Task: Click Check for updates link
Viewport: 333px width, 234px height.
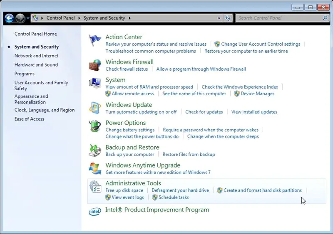Action: point(204,112)
